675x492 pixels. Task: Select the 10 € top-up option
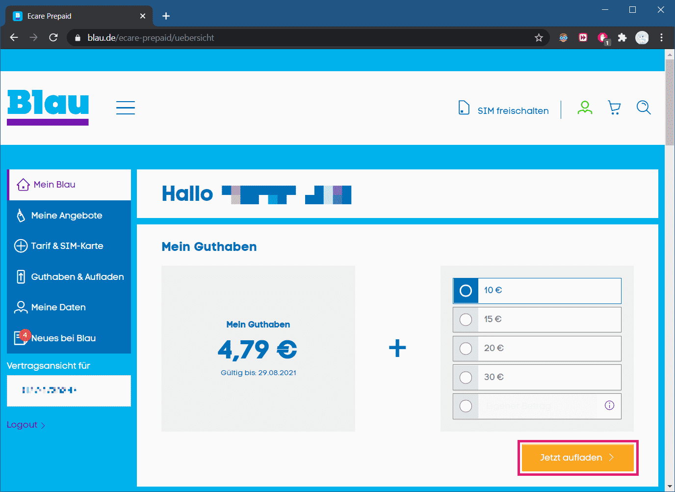[x=537, y=291]
